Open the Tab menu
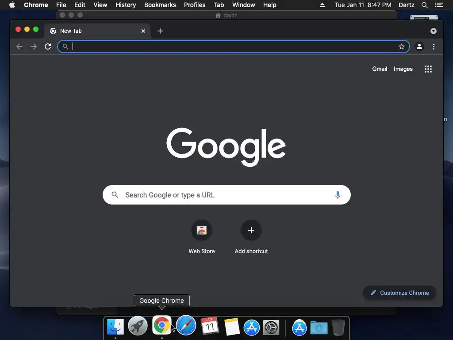This screenshot has width=453, height=340. 219,5
